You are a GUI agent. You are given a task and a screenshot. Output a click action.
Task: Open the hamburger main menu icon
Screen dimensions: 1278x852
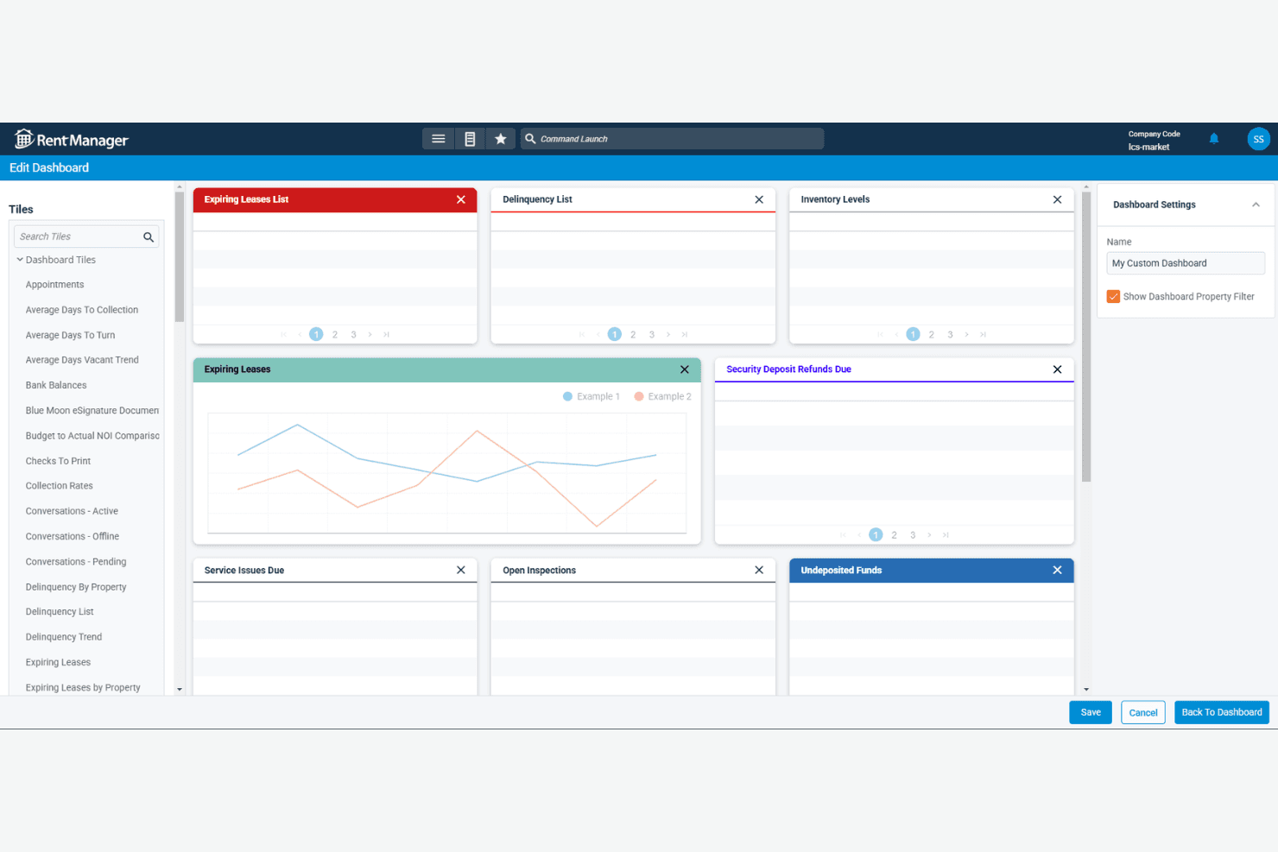tap(439, 139)
